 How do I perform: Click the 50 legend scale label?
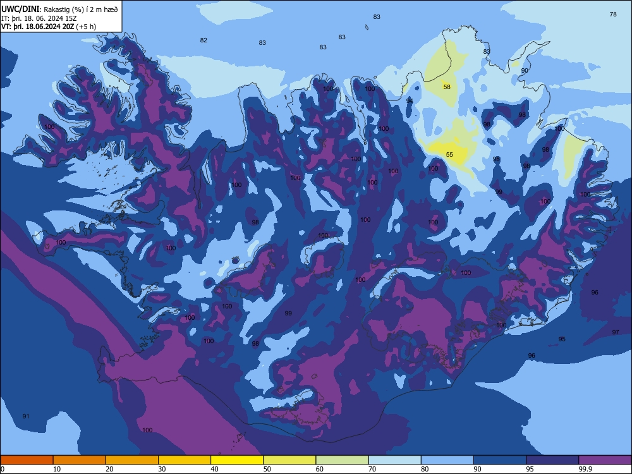267,469
